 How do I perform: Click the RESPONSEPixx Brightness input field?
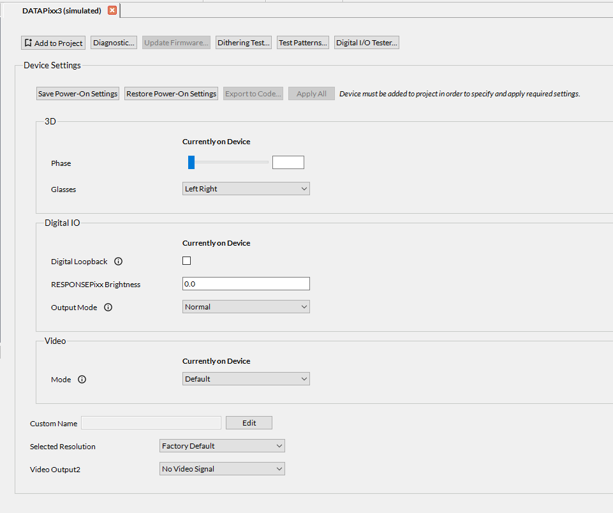point(246,284)
